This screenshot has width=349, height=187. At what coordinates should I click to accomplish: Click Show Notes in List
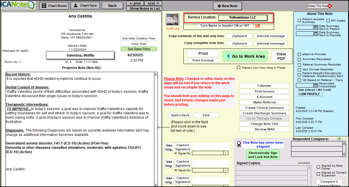coord(144,8)
